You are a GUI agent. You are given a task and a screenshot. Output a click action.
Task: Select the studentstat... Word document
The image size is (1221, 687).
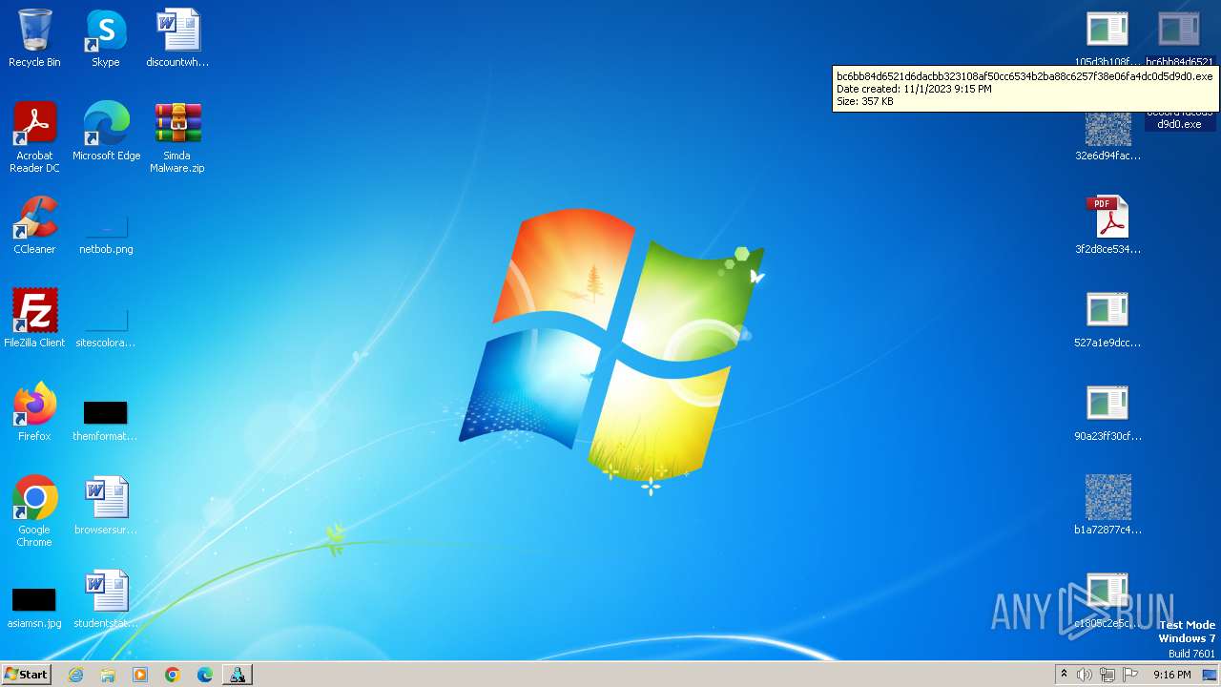(x=106, y=599)
